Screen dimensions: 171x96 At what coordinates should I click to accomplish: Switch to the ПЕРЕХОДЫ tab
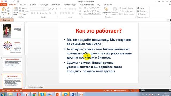(44, 5)
